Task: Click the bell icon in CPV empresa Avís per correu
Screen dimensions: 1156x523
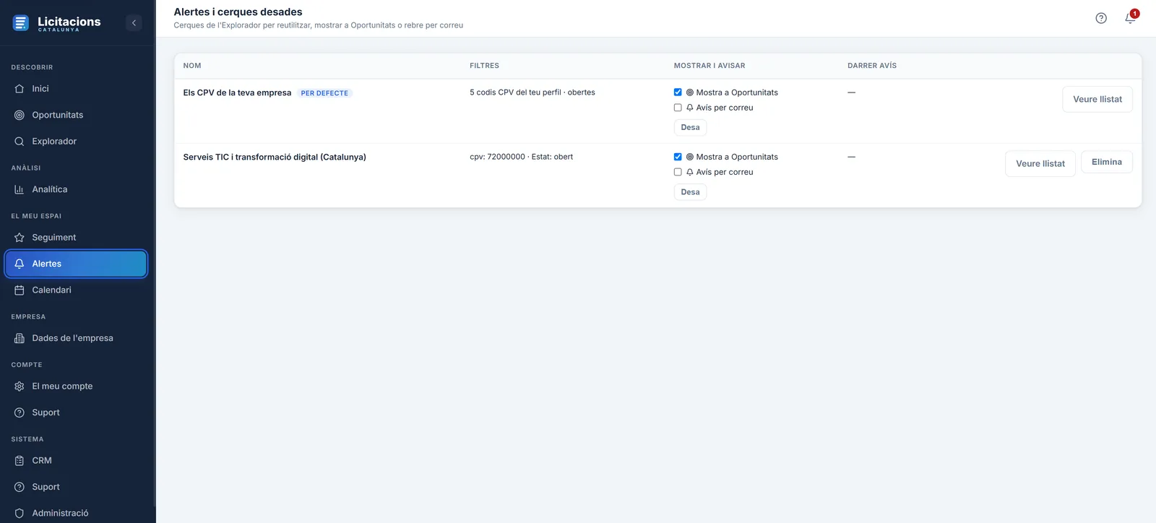Action: pyautogui.click(x=690, y=108)
